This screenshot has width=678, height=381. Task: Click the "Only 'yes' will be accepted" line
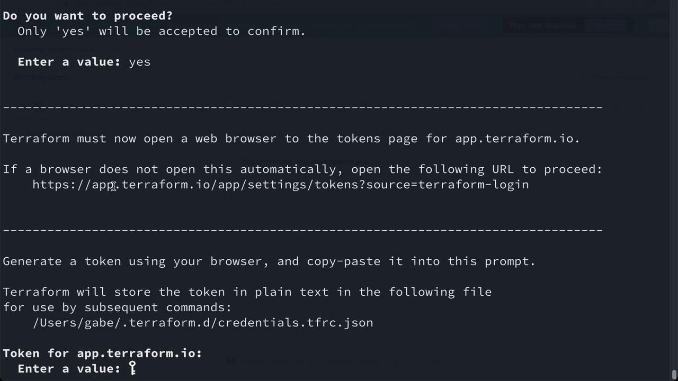[162, 31]
